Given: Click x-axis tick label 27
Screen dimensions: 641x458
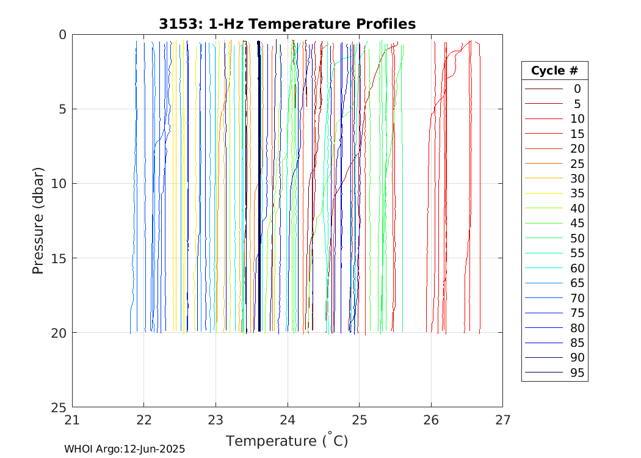Looking at the screenshot, I should 503,420.
